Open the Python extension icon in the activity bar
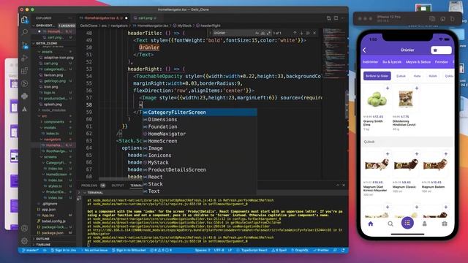The height and width of the screenshot is (263, 468). tap(25, 96)
